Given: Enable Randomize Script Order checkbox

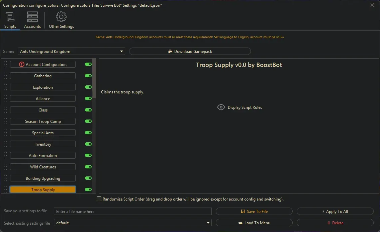Looking at the screenshot, I should (99, 199).
